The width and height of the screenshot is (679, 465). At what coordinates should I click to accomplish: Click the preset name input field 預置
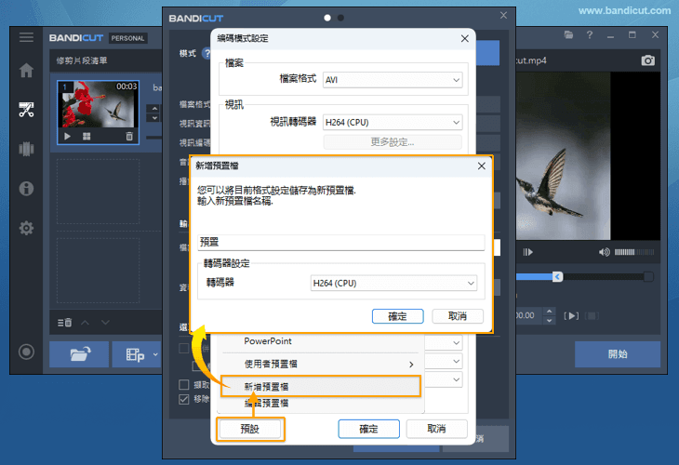(340, 243)
